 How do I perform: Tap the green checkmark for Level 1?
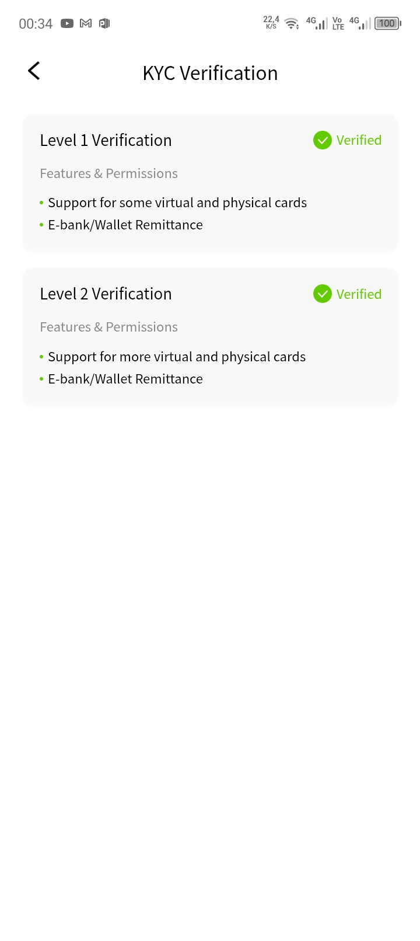coord(322,140)
